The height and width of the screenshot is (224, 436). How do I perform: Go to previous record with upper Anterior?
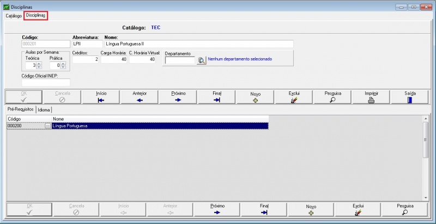(x=140, y=97)
